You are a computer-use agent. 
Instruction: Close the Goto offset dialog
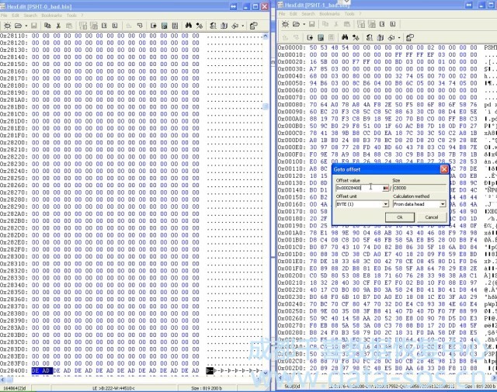(x=444, y=168)
